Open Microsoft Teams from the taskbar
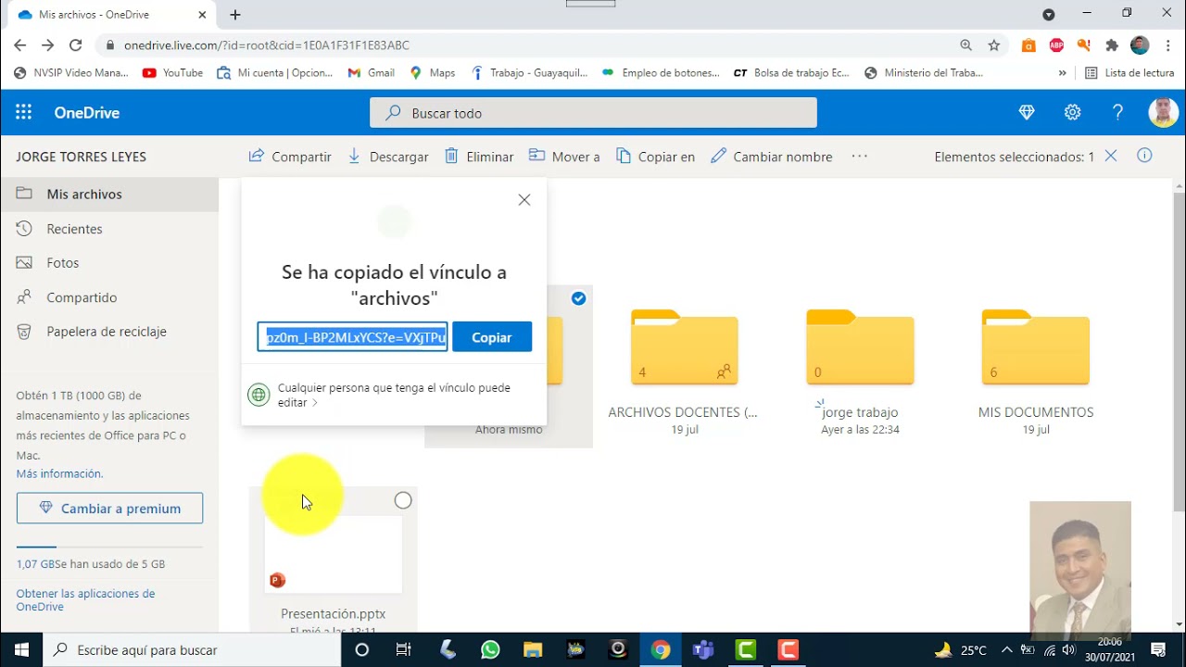Viewport: 1186px width, 667px height. point(703,649)
